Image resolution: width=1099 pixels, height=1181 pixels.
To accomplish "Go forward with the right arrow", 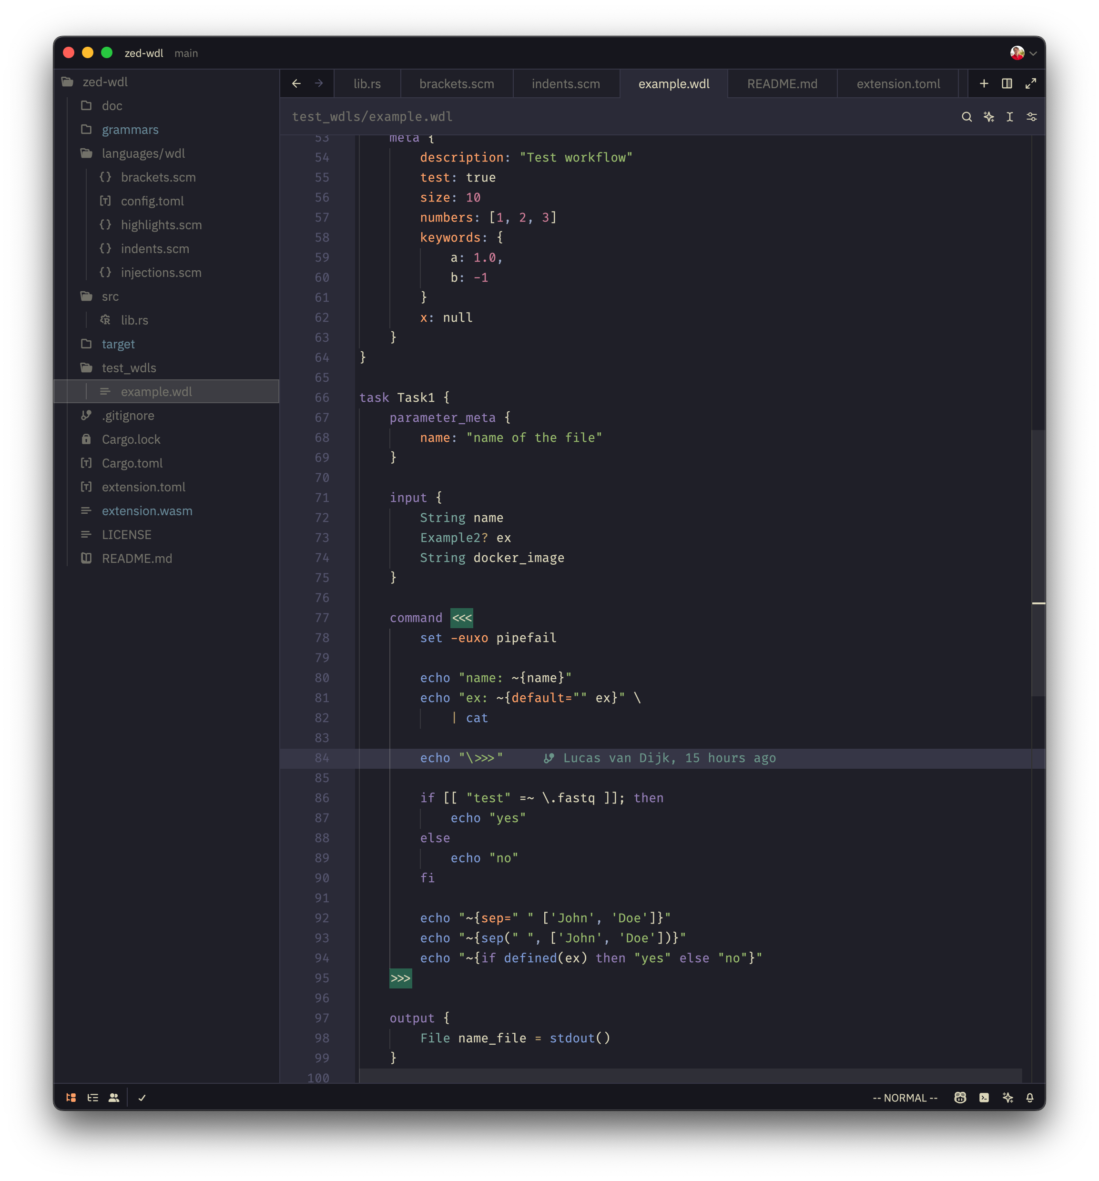I will 319,84.
